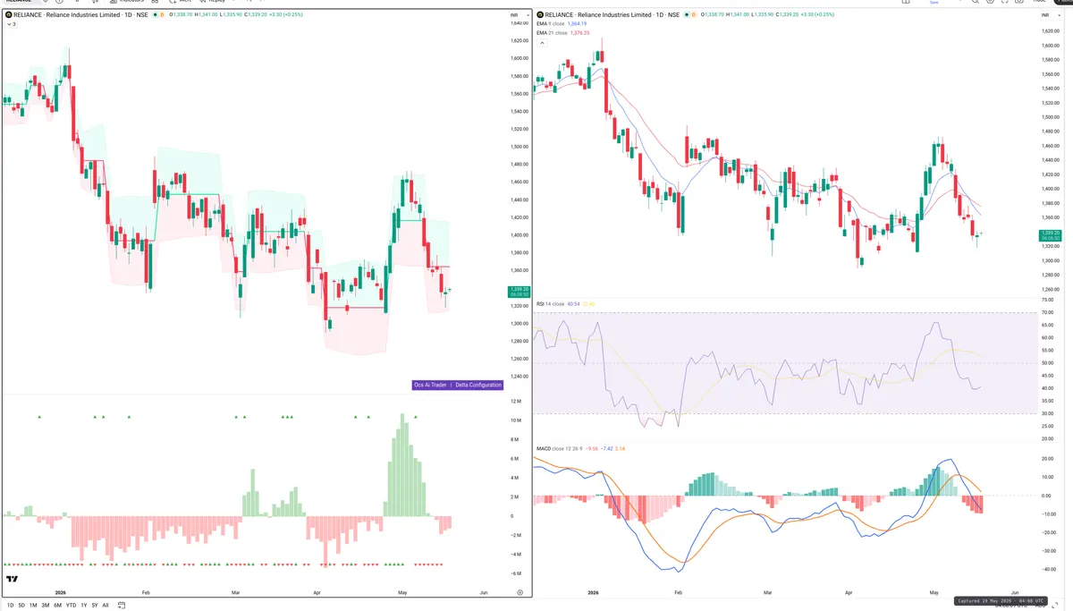
Task: Select the 1D time range
Action: (11, 606)
